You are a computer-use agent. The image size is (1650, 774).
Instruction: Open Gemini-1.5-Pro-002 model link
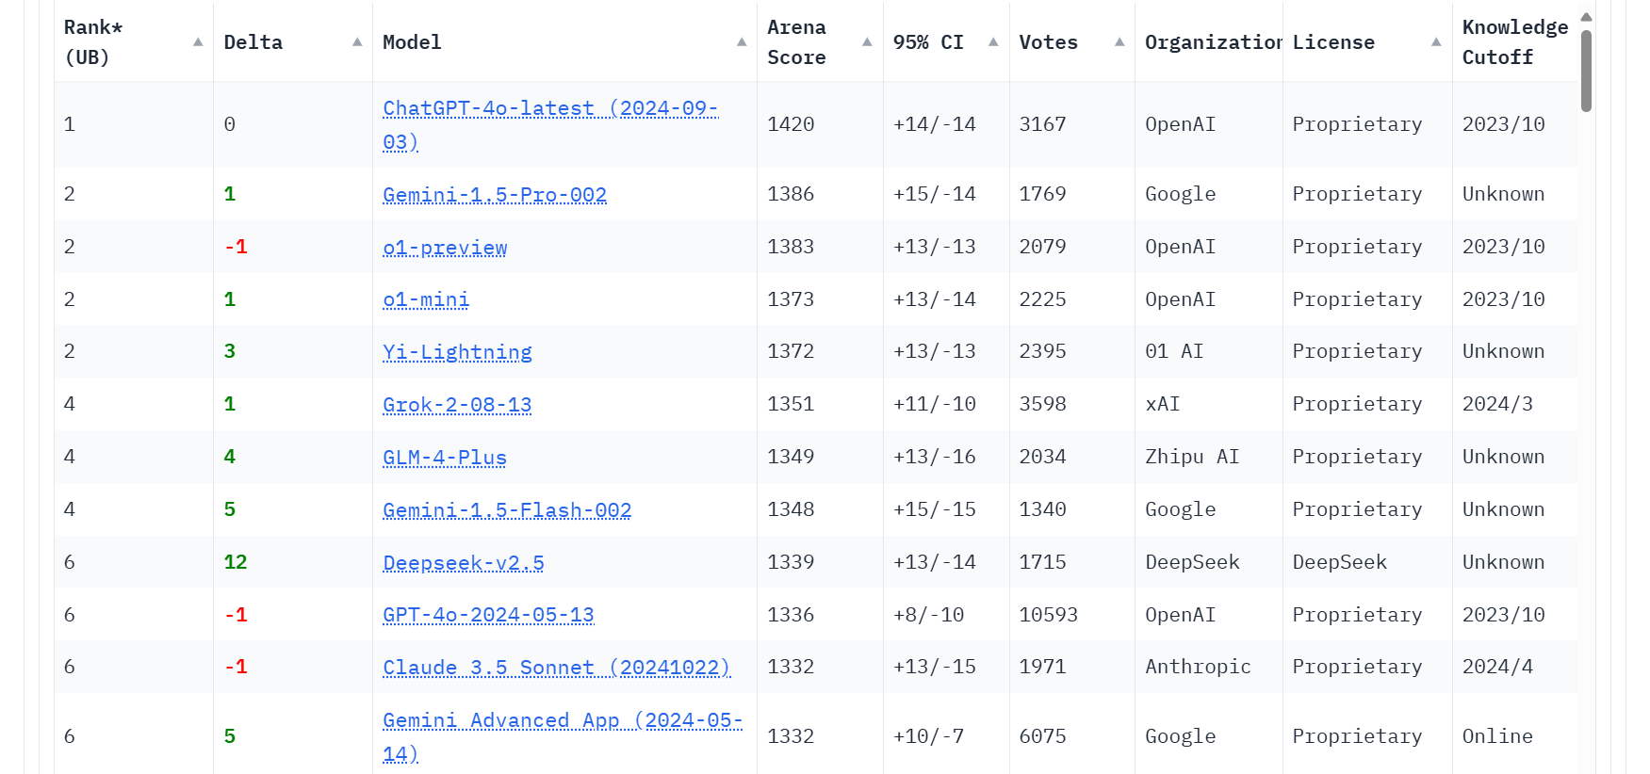click(495, 195)
